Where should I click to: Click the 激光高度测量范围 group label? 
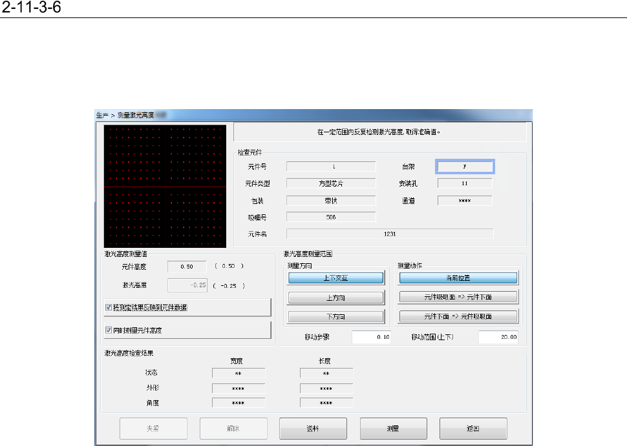tap(308, 254)
